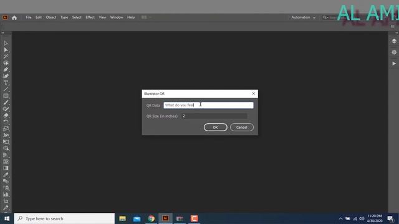This screenshot has width=399, height=224.
Task: Open the arrange documents dropdown
Action: 146,17
